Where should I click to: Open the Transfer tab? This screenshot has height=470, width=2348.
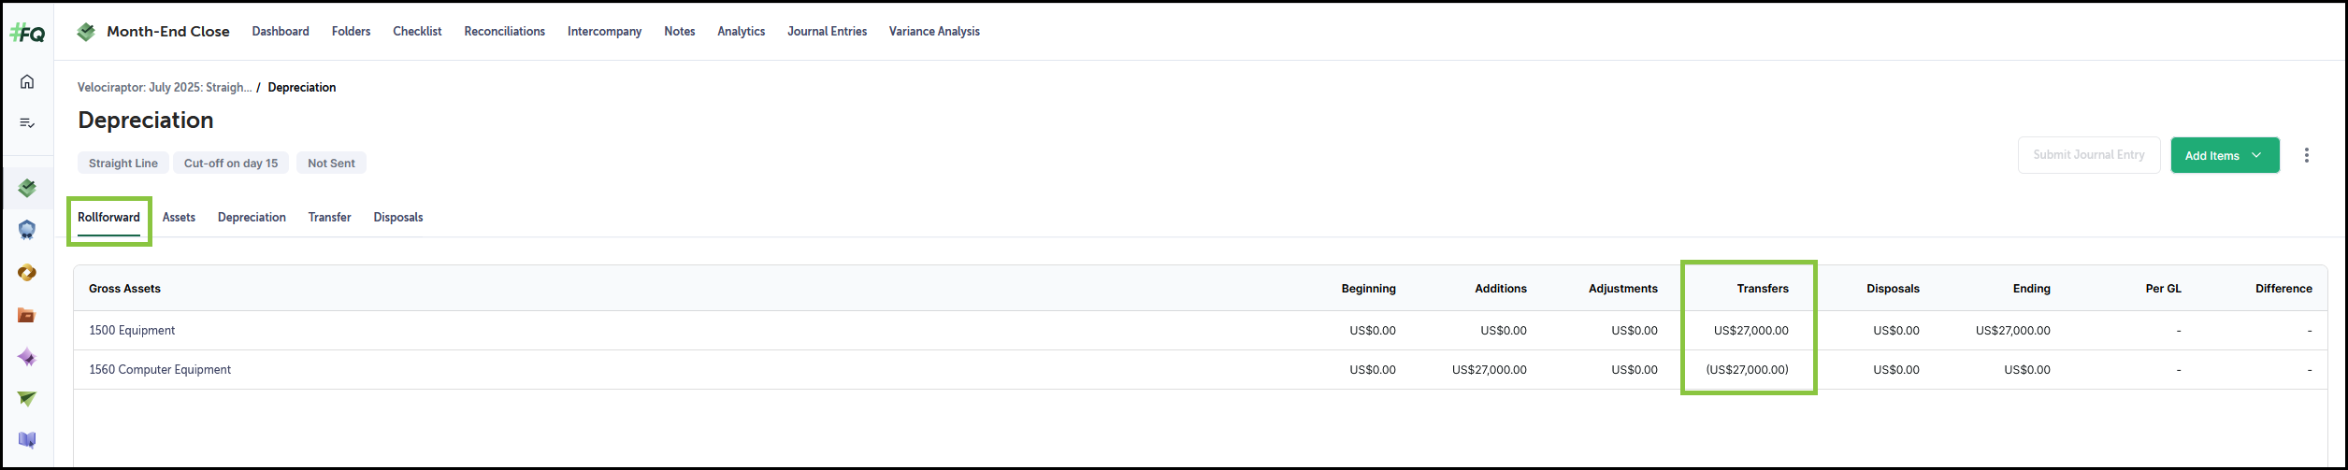click(329, 217)
